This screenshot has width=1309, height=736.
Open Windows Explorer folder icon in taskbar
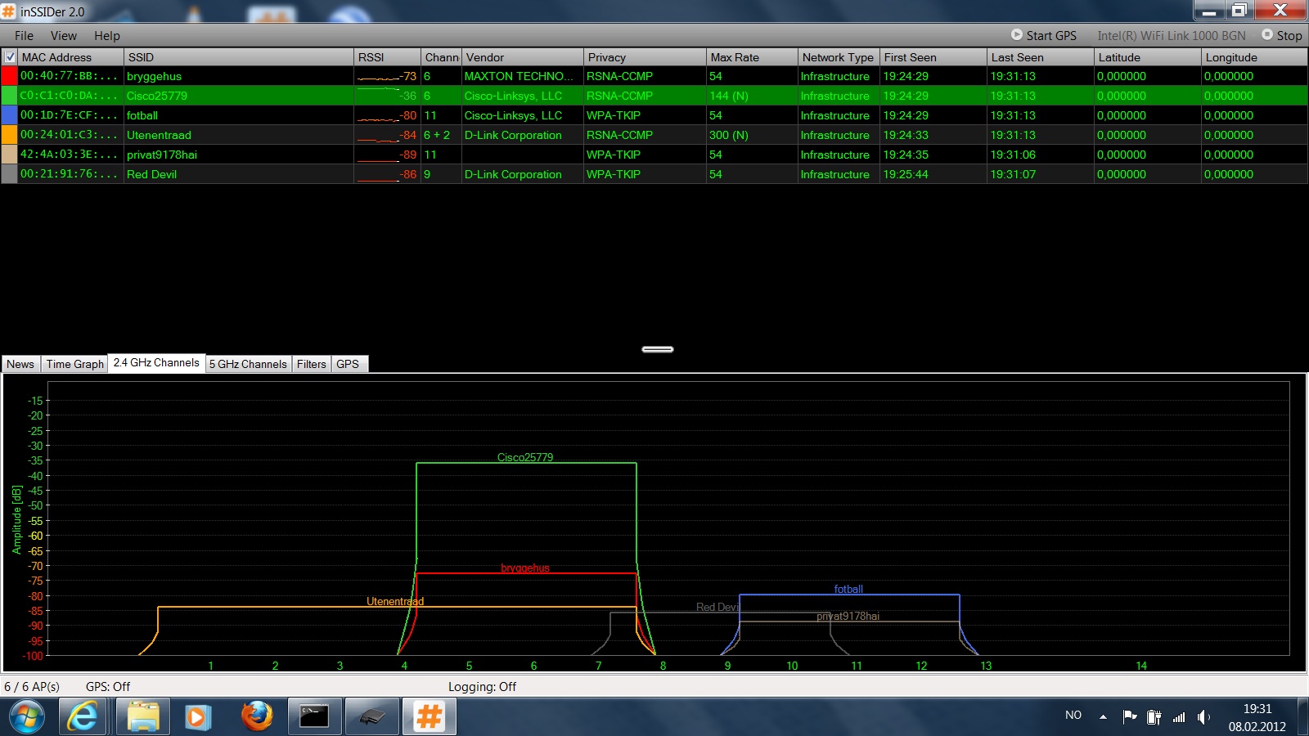143,717
